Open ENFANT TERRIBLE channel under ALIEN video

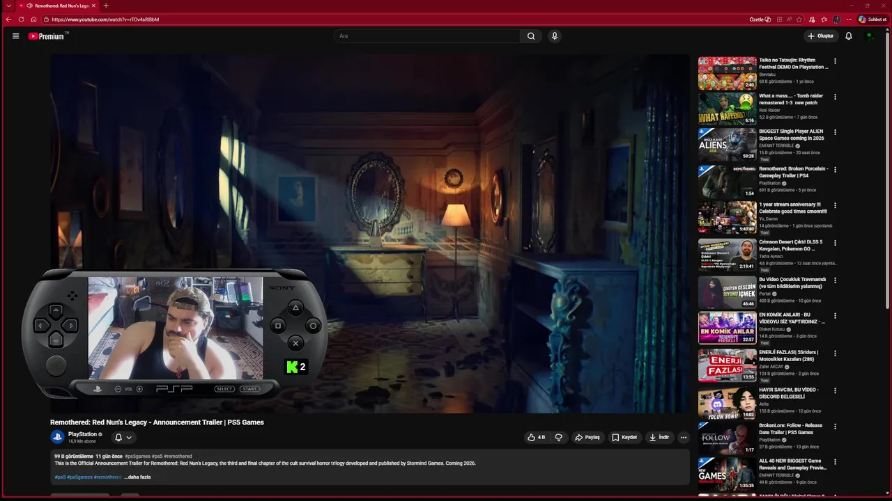pyautogui.click(x=777, y=145)
